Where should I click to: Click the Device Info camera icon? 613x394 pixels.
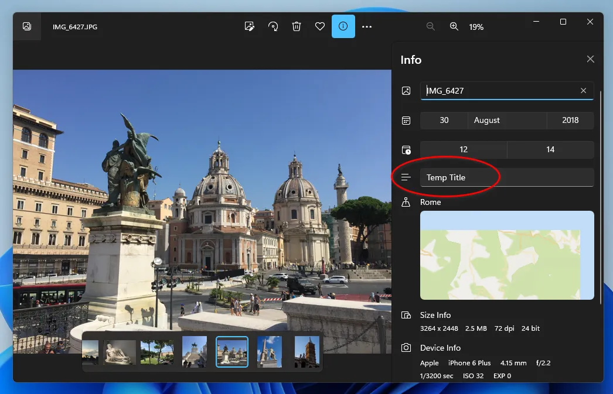pos(406,348)
